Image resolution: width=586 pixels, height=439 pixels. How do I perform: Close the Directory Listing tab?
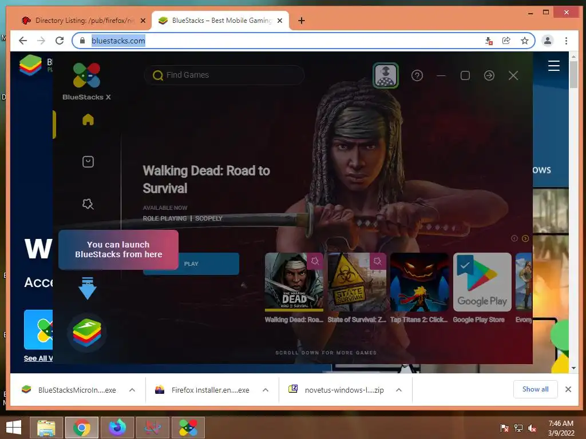click(x=142, y=21)
